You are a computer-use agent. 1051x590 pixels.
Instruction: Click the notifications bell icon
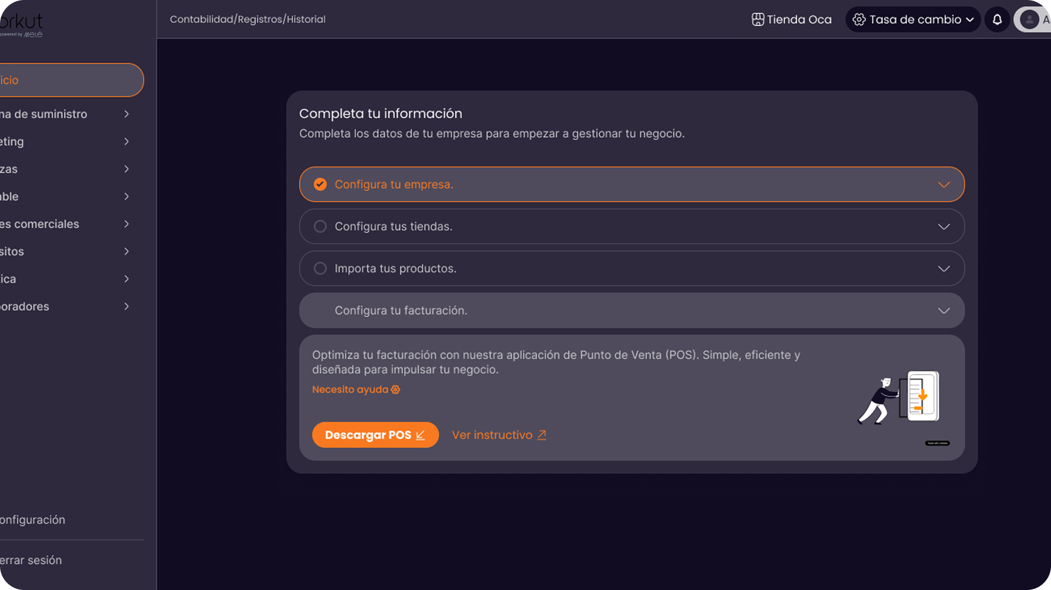(x=997, y=19)
